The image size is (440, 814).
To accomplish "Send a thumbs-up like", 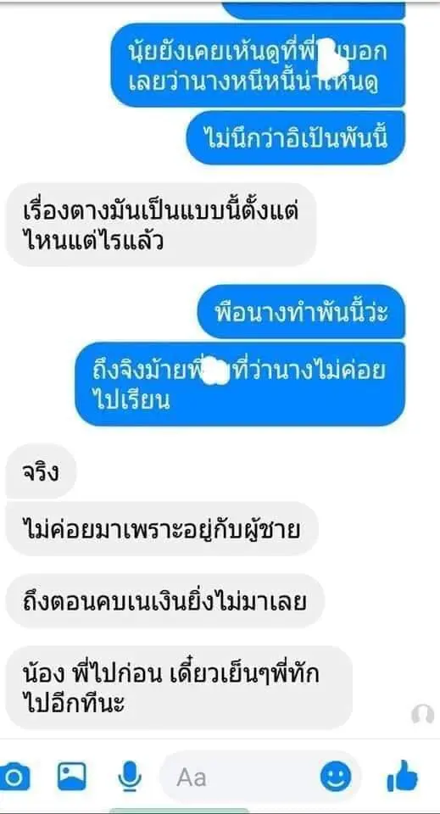I will [403, 776].
